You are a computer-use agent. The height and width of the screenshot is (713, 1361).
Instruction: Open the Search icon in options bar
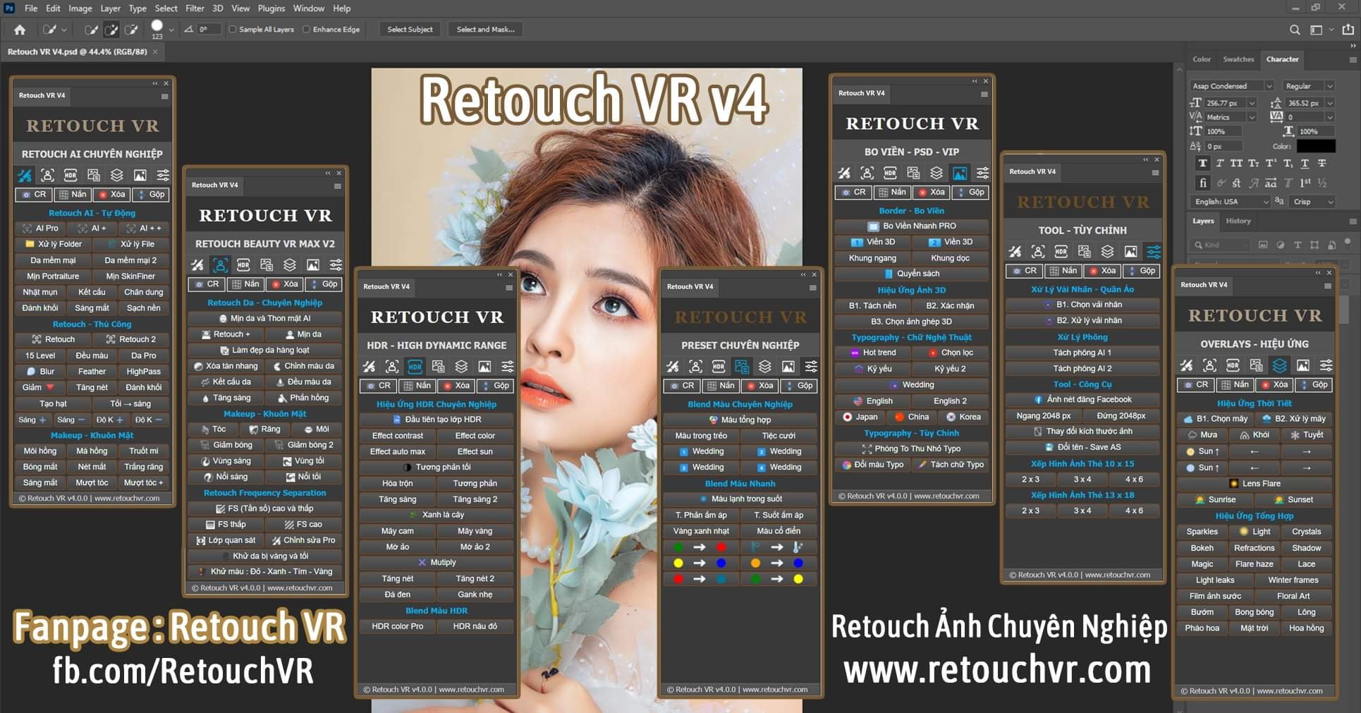1295,30
